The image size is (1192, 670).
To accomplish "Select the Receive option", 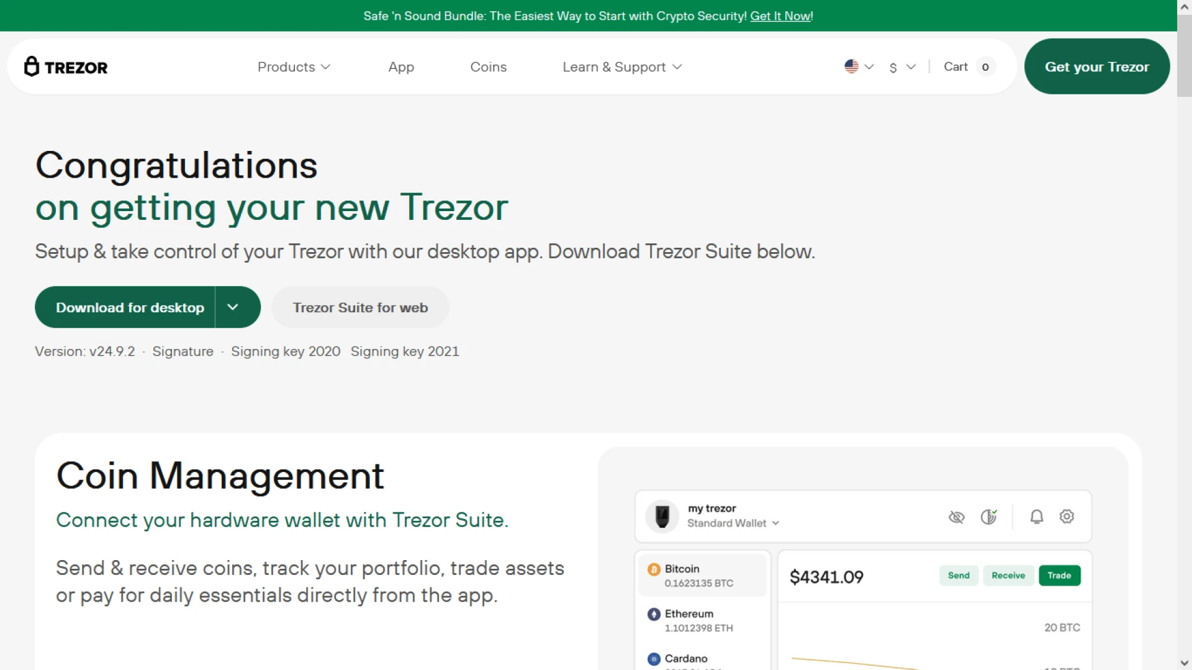I will 1008,575.
